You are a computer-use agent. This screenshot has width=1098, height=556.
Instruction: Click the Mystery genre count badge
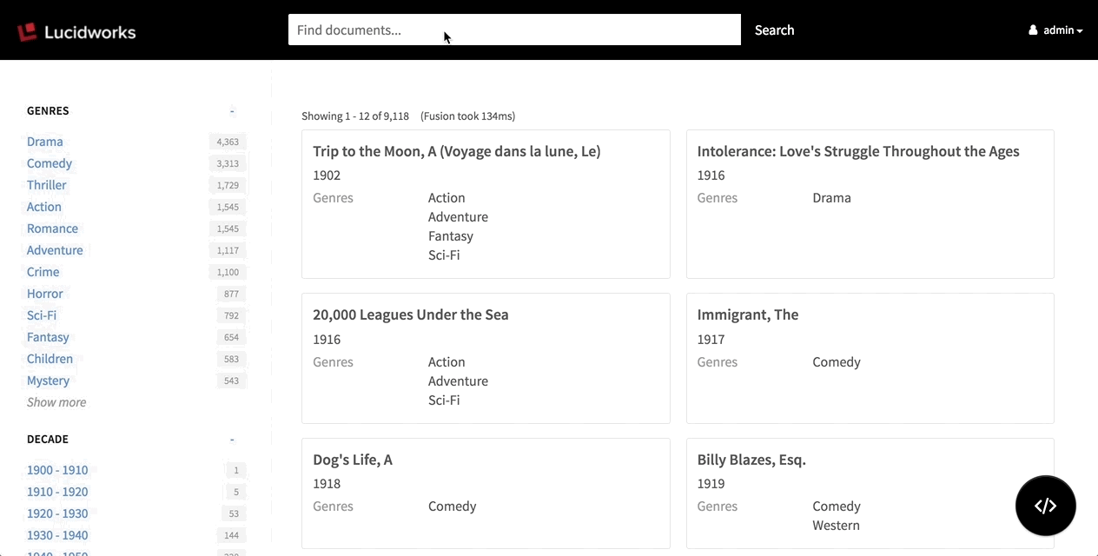pyautogui.click(x=231, y=381)
